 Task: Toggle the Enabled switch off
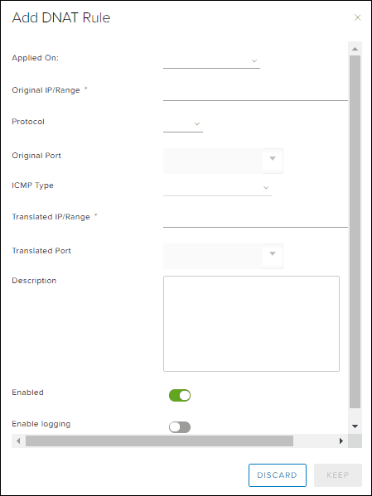pyautogui.click(x=180, y=396)
